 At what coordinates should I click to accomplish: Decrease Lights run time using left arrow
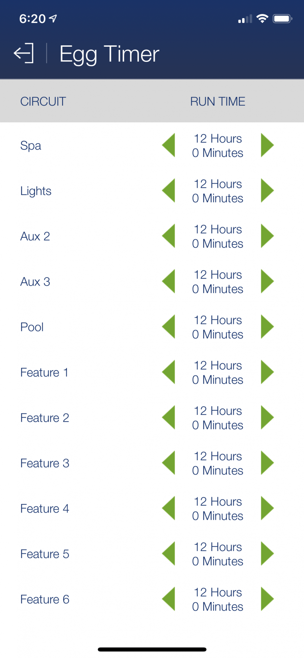coord(168,190)
